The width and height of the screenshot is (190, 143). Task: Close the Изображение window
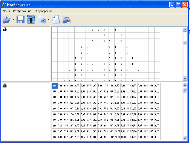(x=185, y=5)
